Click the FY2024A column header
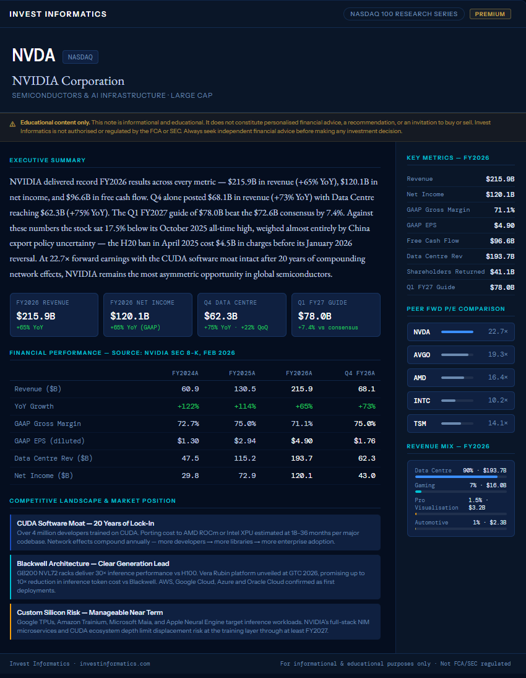Screen dimensions: 526x678 [x=186, y=373]
